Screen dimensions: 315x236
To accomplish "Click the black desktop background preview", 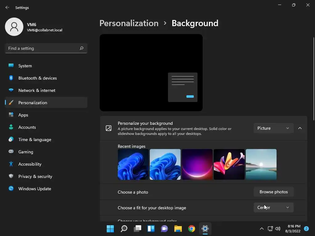I will [151, 73].
